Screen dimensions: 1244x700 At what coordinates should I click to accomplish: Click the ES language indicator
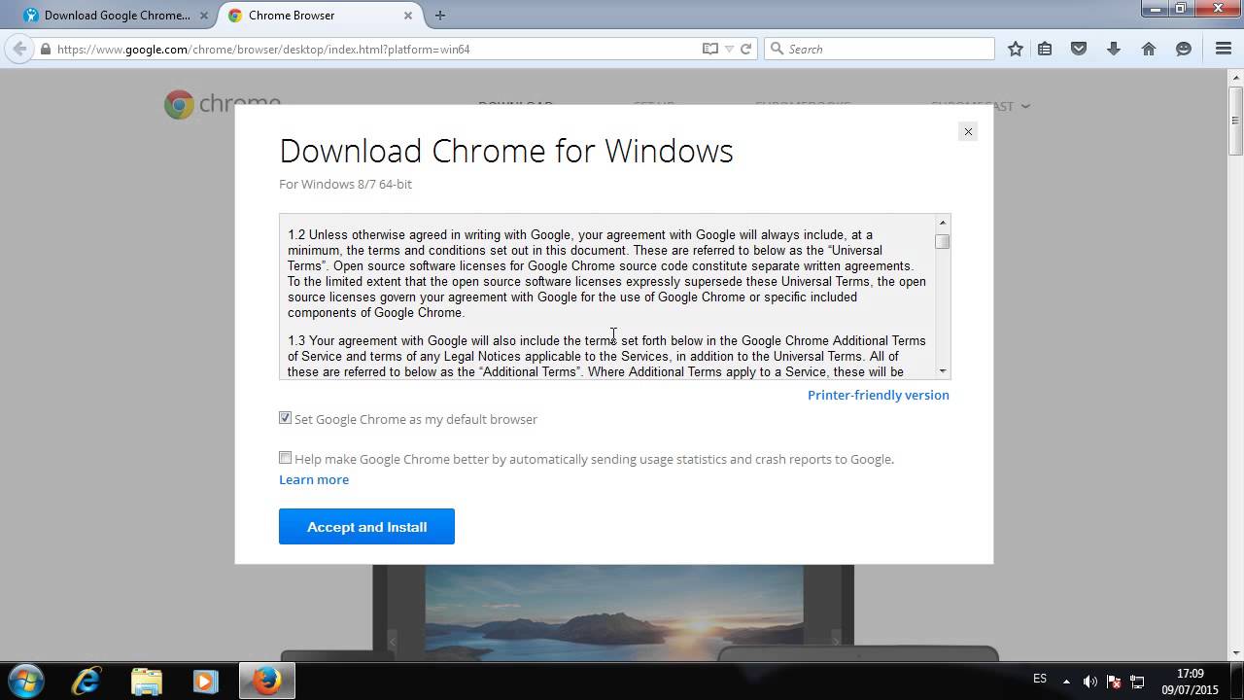(x=1040, y=679)
